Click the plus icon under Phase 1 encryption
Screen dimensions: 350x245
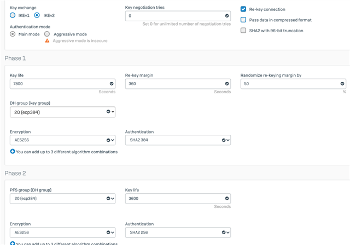pyautogui.click(x=13, y=152)
